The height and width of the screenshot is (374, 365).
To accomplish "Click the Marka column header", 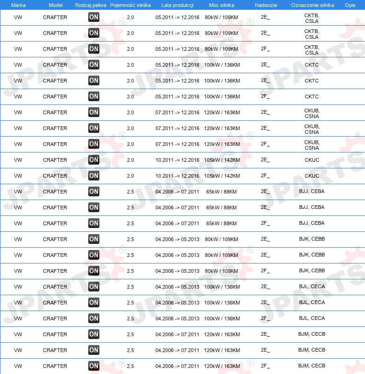I will 18,5.
